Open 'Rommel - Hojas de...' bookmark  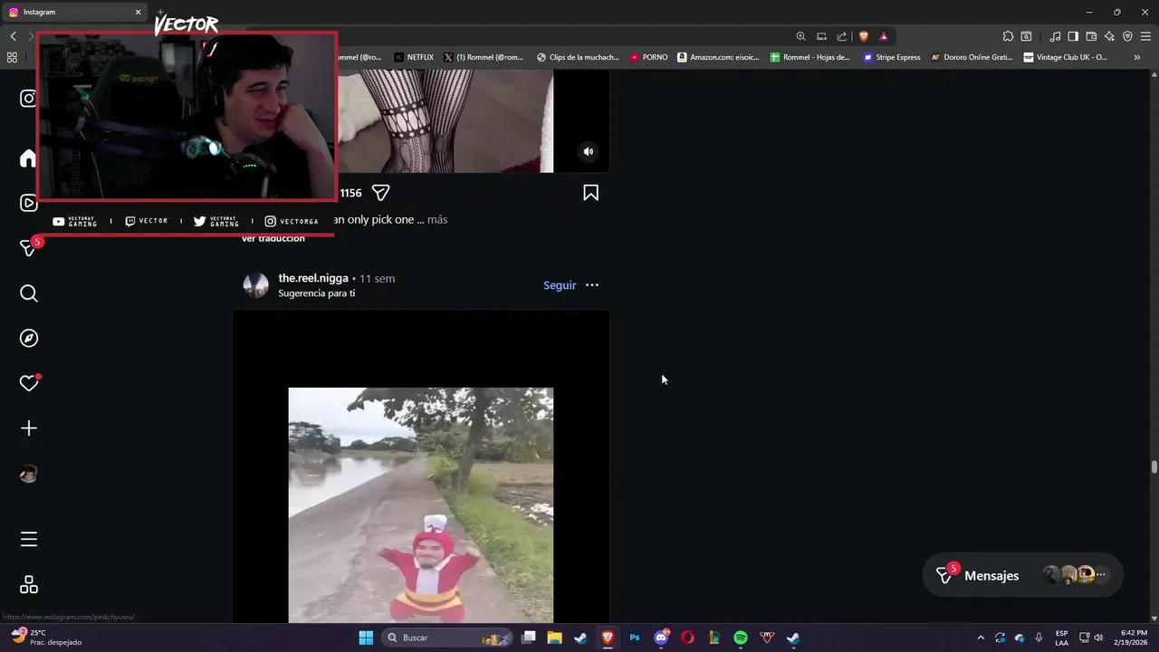point(810,57)
